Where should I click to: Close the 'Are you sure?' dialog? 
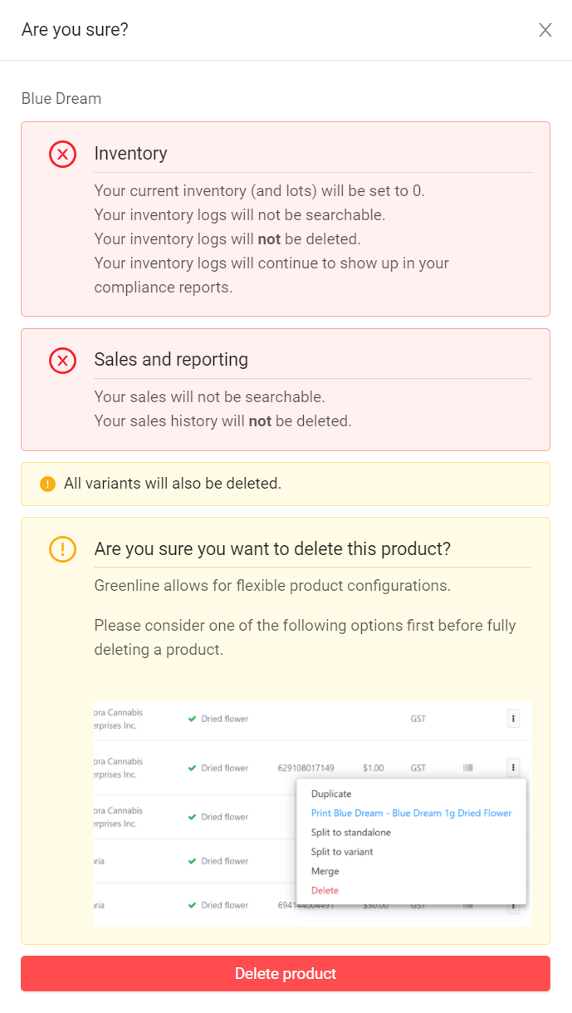point(545,31)
